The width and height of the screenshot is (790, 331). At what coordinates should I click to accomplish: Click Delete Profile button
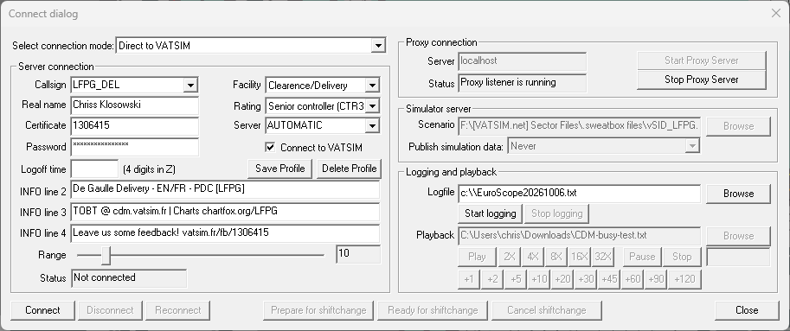tap(350, 169)
